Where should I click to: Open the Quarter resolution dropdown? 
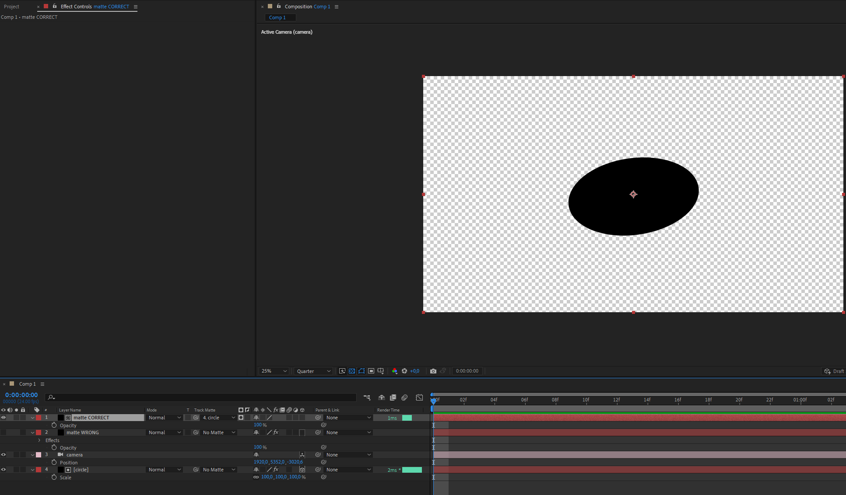(x=312, y=371)
